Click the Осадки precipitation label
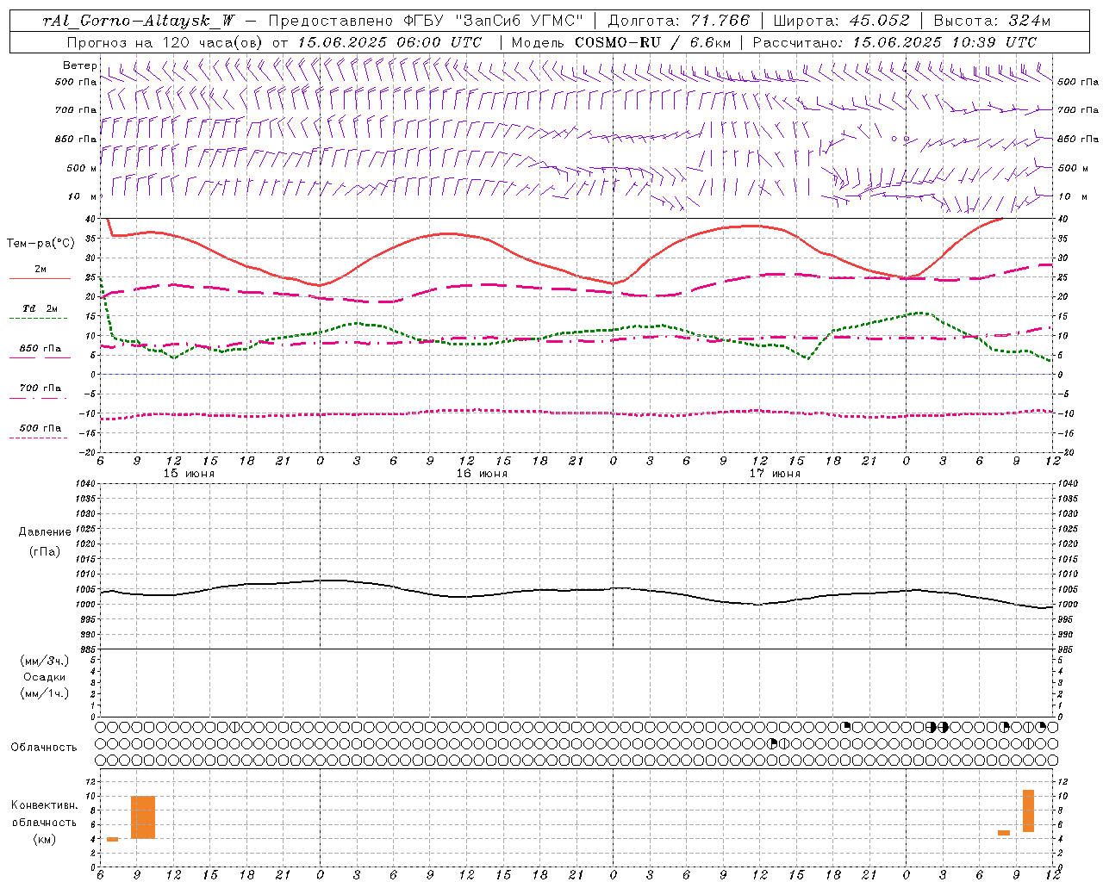Image resolution: width=1103 pixels, height=882 pixels. pyautogui.click(x=45, y=677)
